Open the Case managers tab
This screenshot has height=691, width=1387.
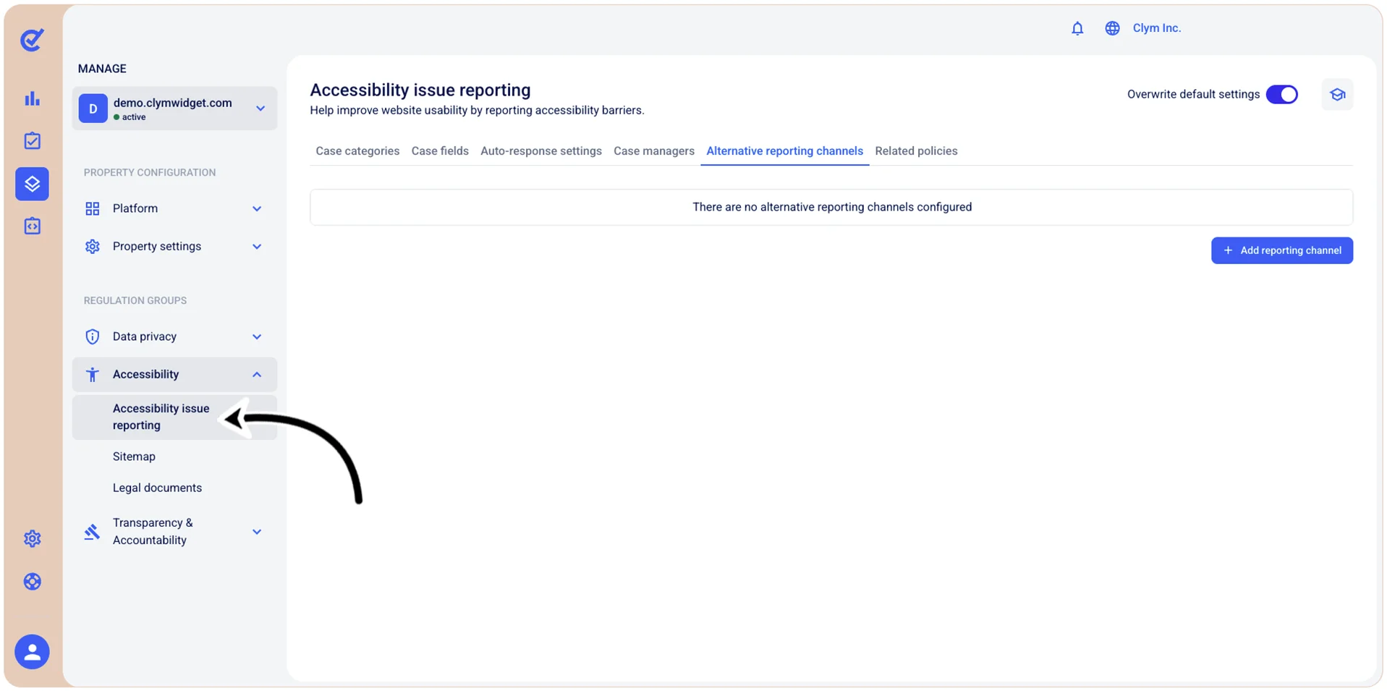pyautogui.click(x=654, y=151)
